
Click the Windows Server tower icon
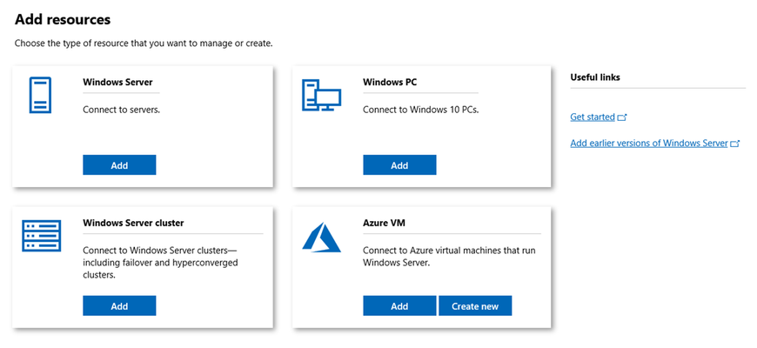click(x=40, y=95)
